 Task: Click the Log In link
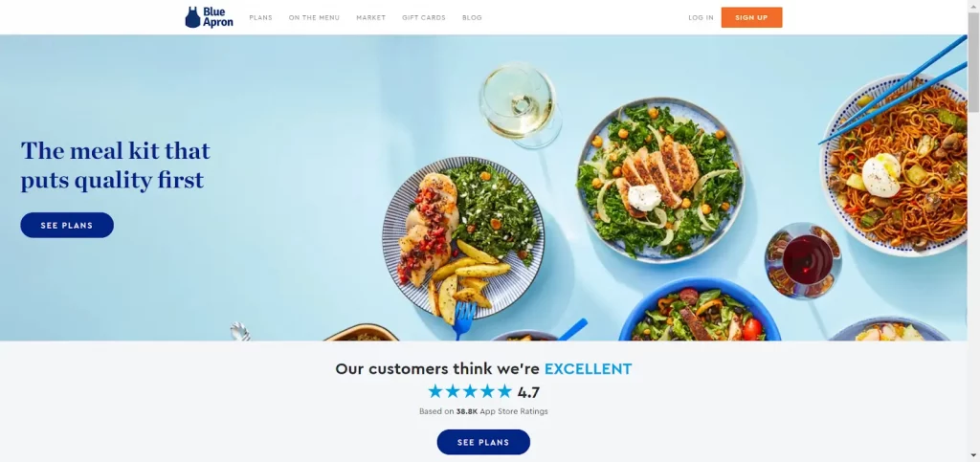pyautogui.click(x=701, y=17)
